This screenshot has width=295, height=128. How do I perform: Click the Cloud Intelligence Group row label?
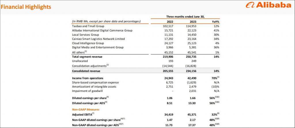click(x=88, y=43)
